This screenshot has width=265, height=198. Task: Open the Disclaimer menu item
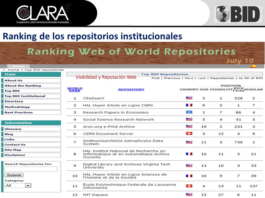coord(31,155)
